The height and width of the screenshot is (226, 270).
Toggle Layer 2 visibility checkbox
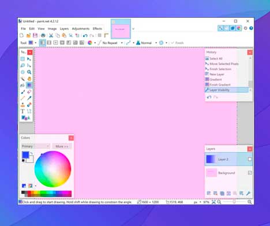250,159
